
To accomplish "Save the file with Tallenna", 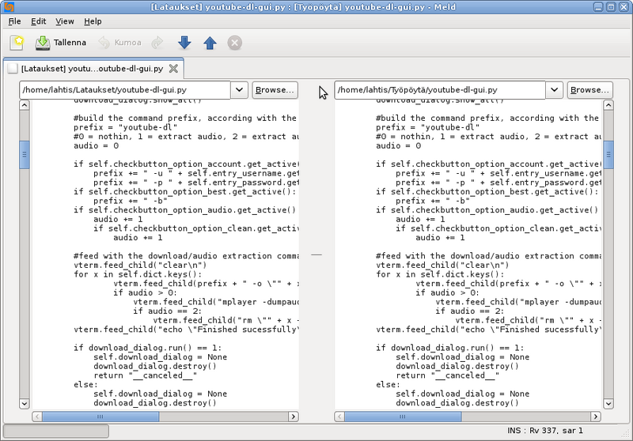I will coord(61,43).
